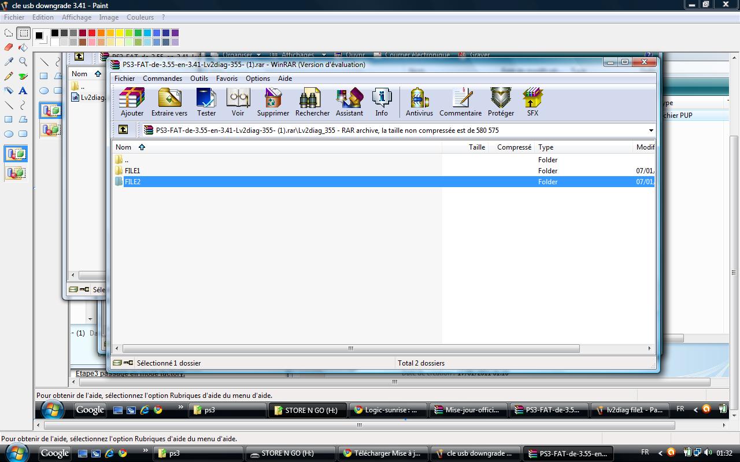Pick the pink color swatch in palette
This screenshot has width=740, height=462.
(92, 42)
